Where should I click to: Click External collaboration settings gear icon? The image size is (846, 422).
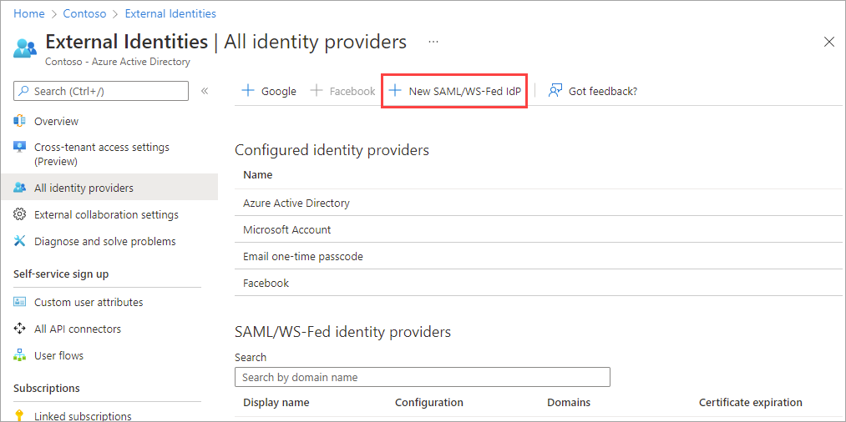[20, 215]
